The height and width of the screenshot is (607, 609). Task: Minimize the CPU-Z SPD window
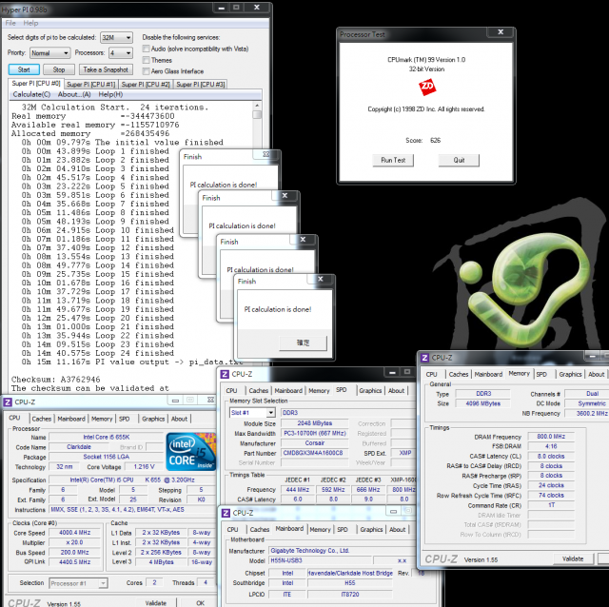pyautogui.click(x=392, y=372)
